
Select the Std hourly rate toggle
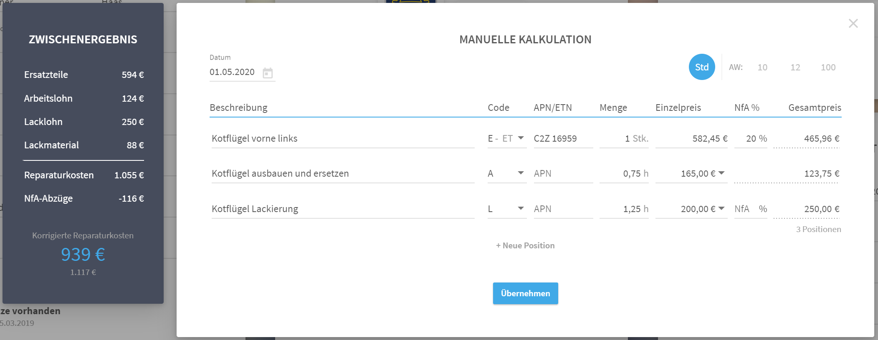coord(702,67)
